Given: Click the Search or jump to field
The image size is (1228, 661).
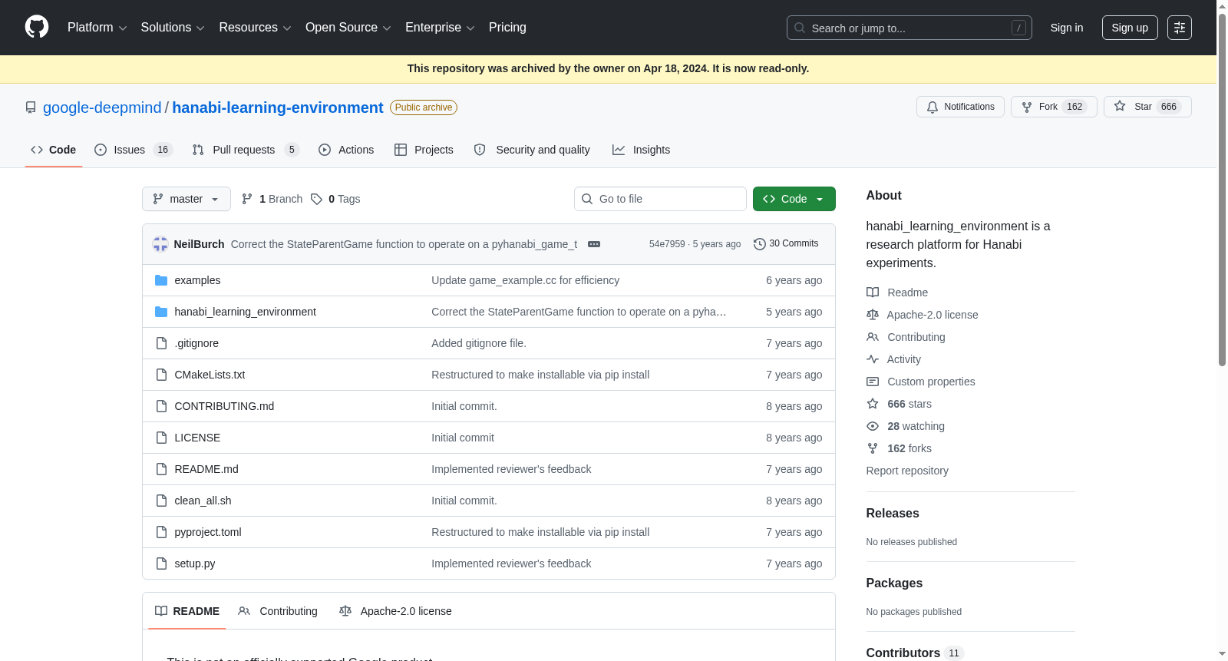Looking at the screenshot, I should (909, 28).
